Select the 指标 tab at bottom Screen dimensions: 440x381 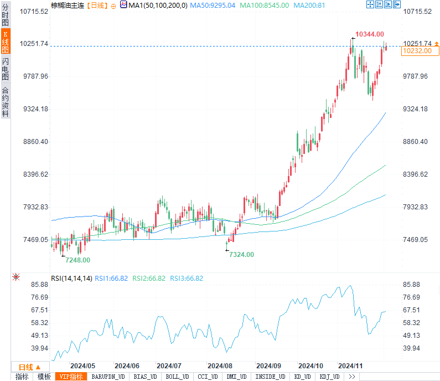pos(22,377)
